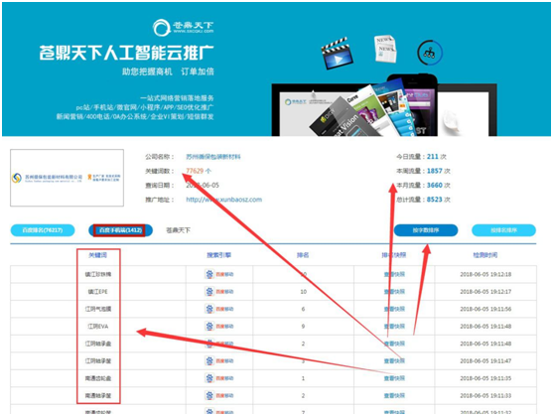The height and width of the screenshot is (416, 553).
Task: Click Baidu mobile icon in 19:12:18 row
Action: coord(209,274)
